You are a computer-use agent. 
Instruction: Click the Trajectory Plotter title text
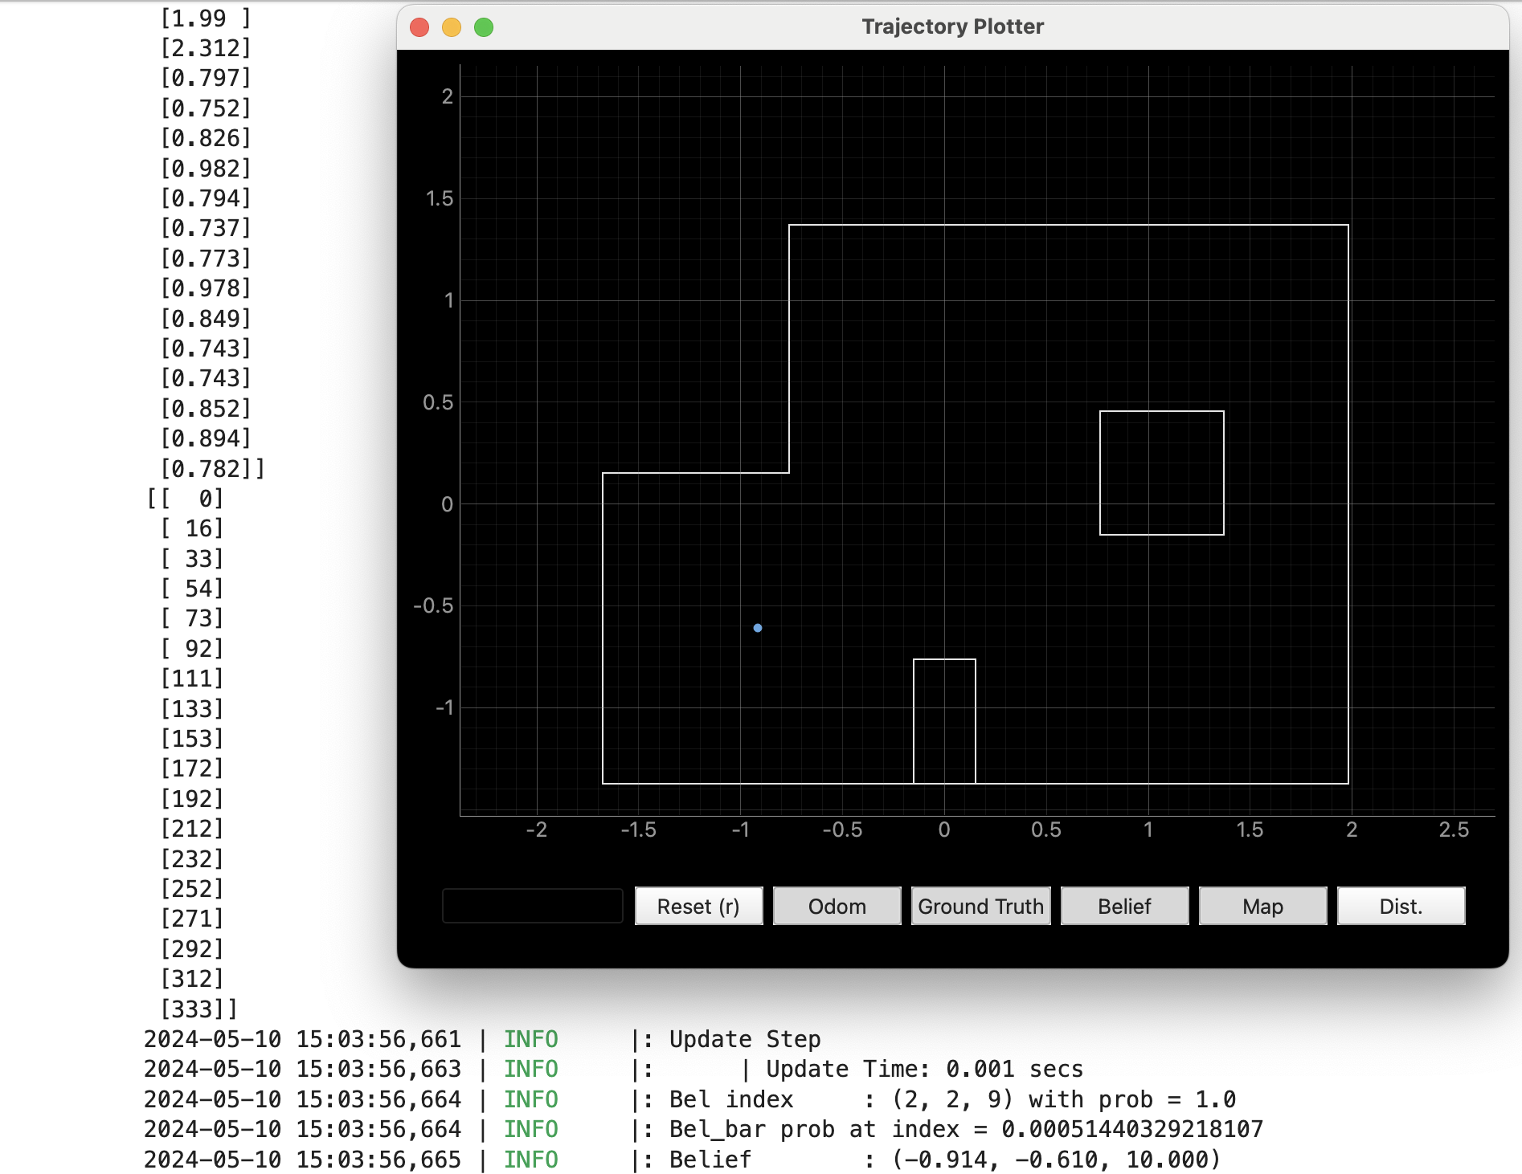click(952, 26)
